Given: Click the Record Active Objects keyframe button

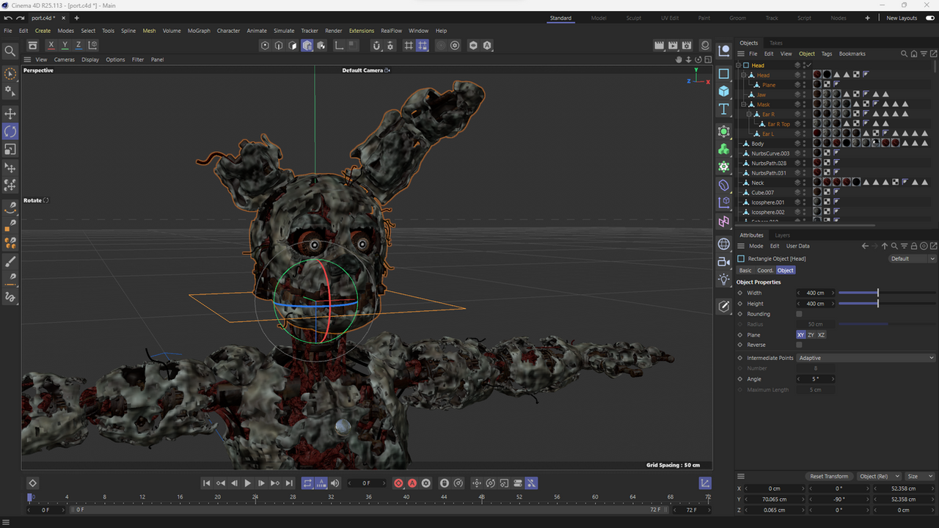Looking at the screenshot, I should [398, 483].
